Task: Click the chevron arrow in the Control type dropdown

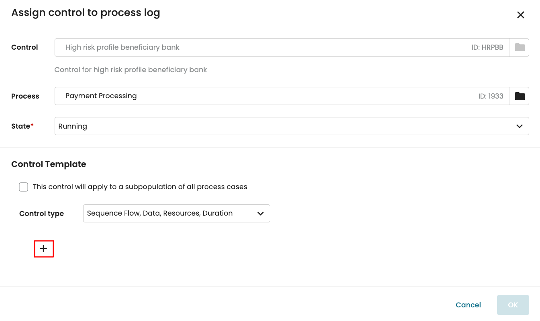Action: click(260, 214)
